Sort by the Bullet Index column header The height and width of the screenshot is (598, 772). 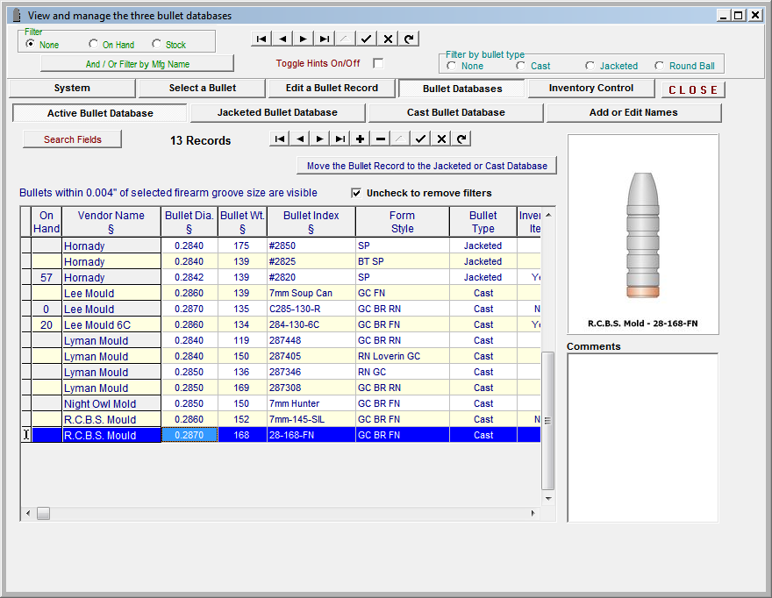pyautogui.click(x=311, y=222)
